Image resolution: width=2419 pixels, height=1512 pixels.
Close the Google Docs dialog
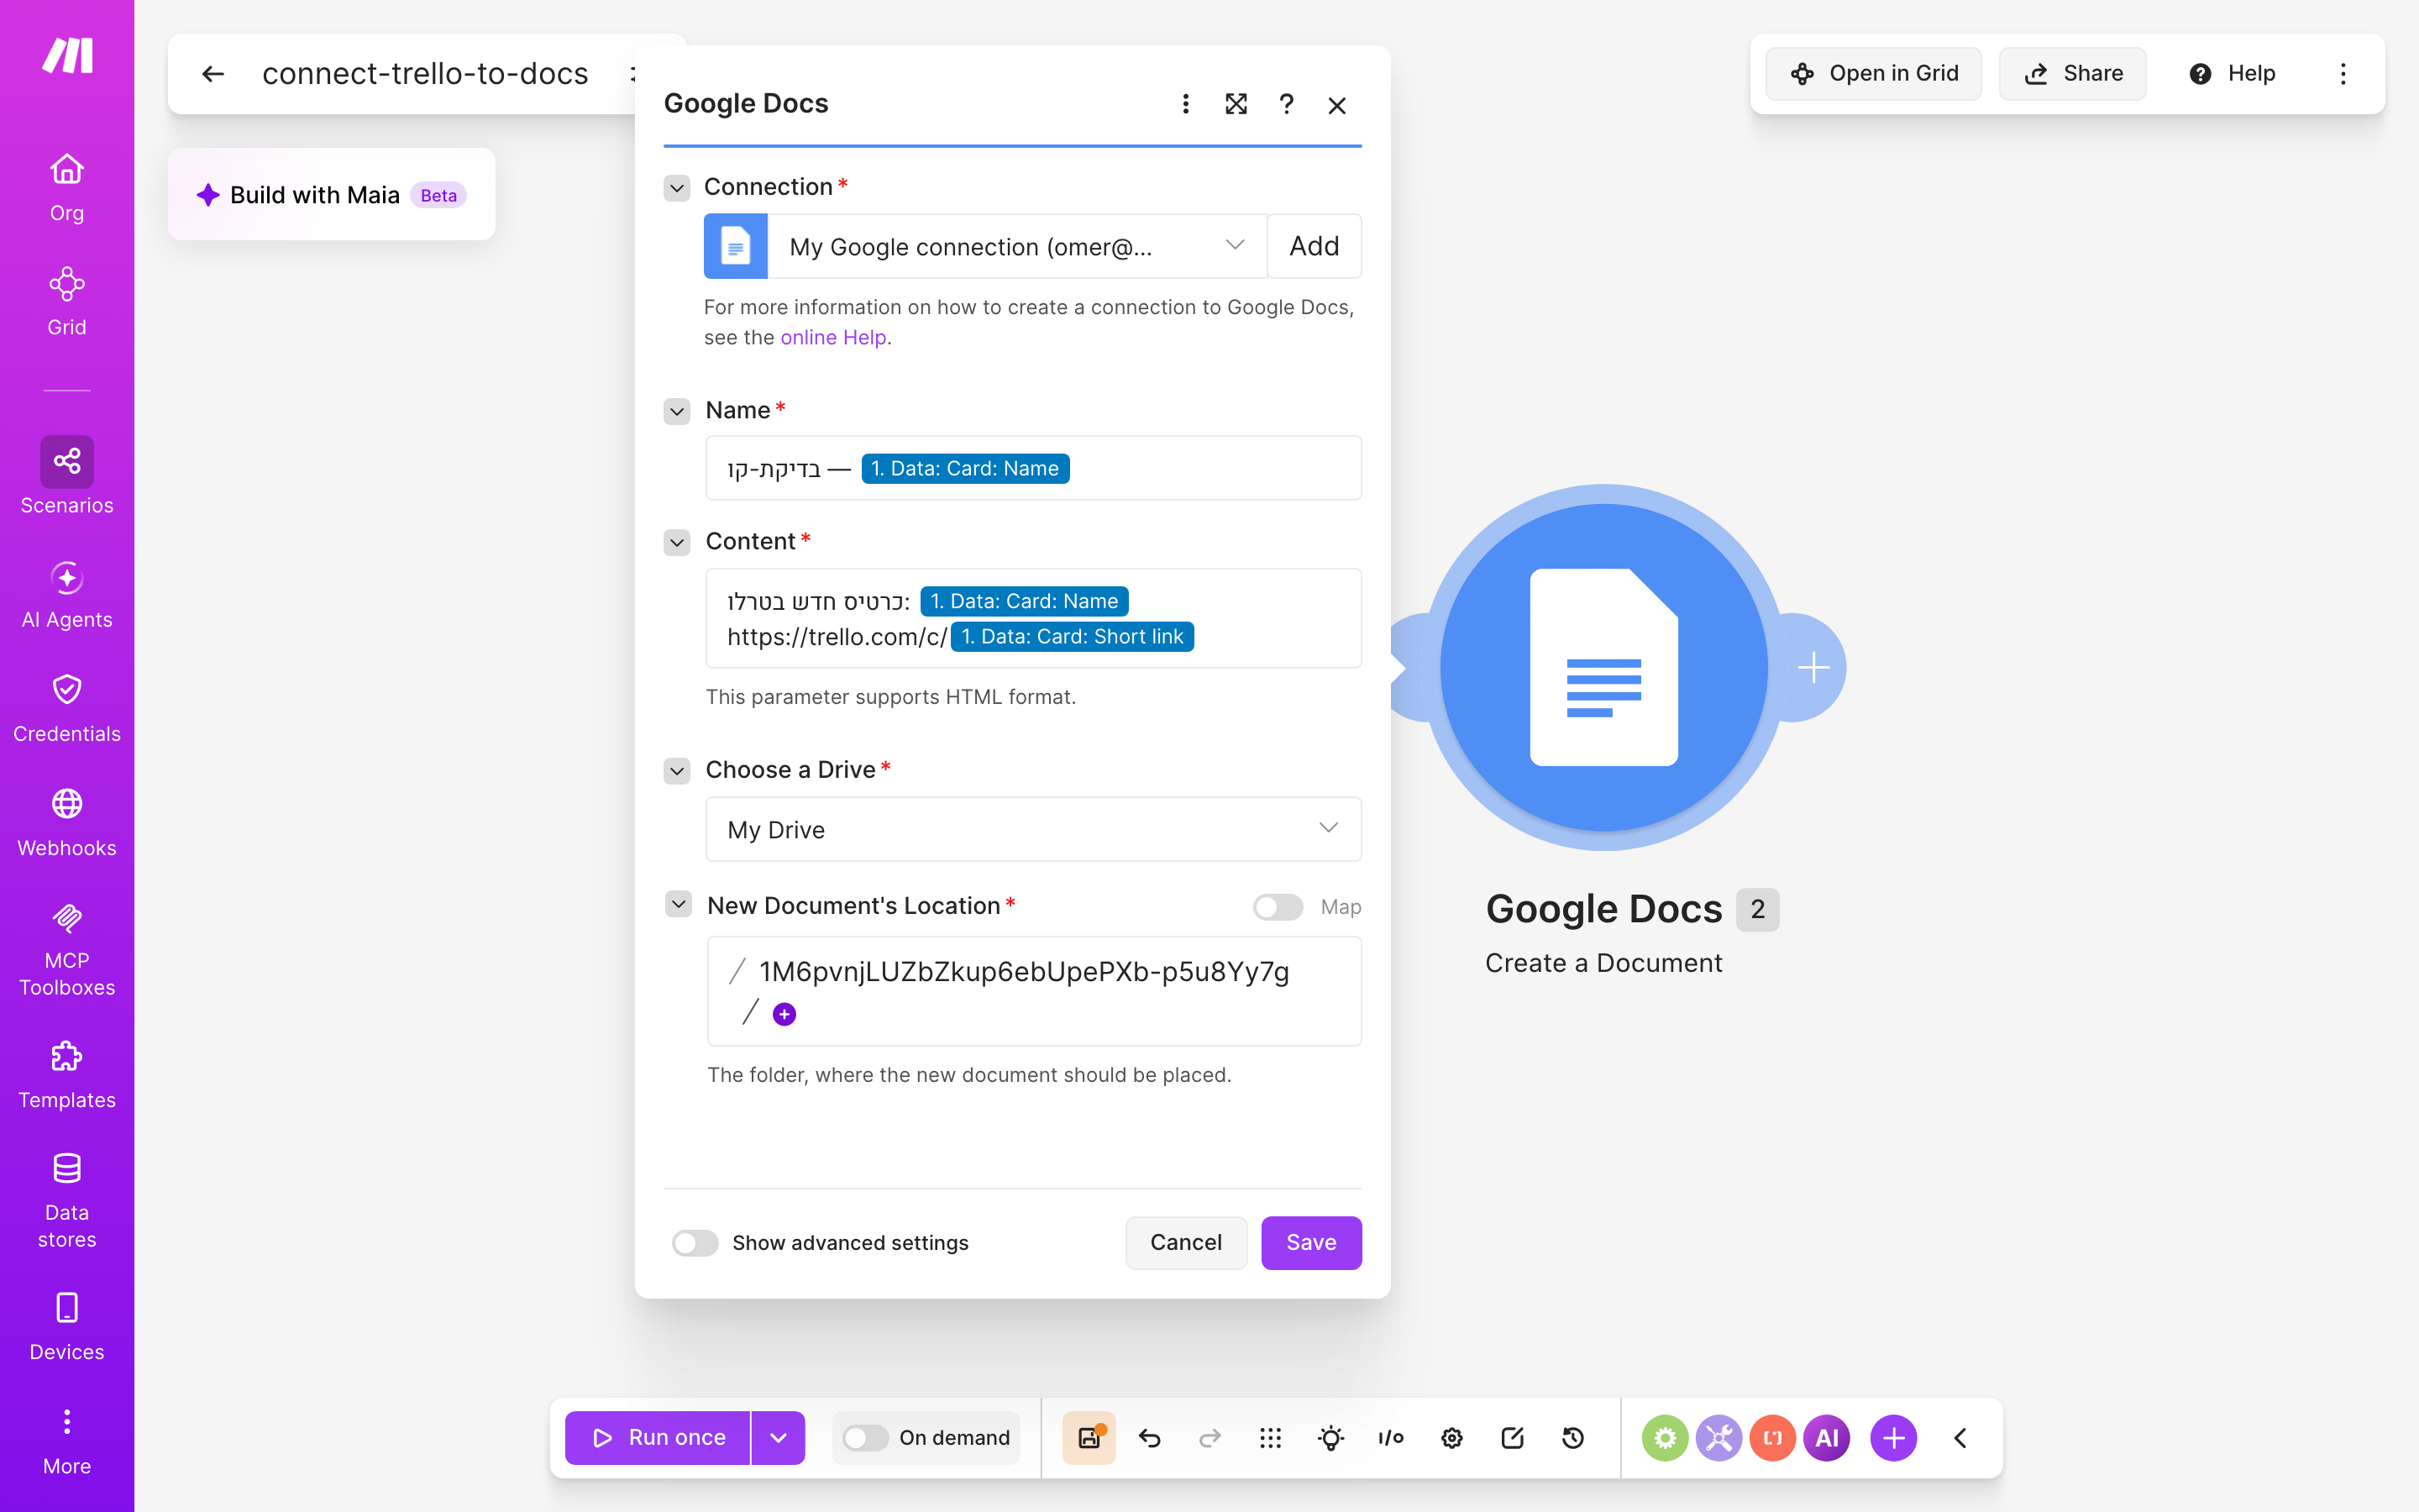pos(1337,105)
